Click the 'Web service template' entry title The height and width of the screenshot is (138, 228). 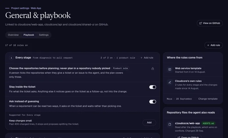pyautogui.click(x=188, y=68)
